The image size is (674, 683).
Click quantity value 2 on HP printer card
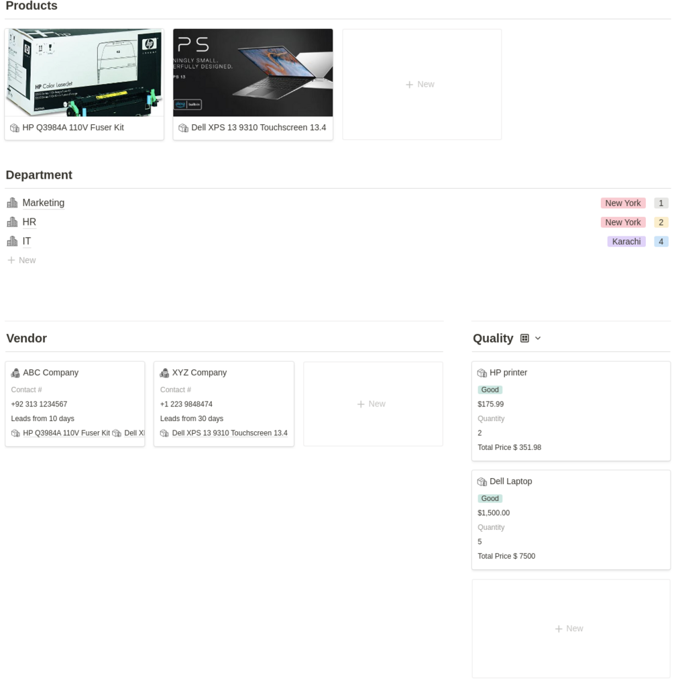(x=480, y=433)
